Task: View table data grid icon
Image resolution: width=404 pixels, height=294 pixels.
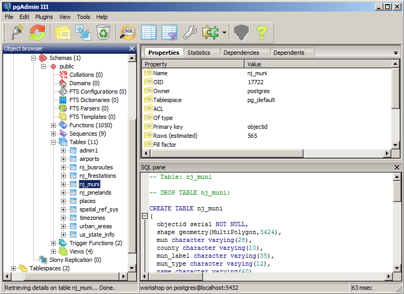Action: [149, 33]
